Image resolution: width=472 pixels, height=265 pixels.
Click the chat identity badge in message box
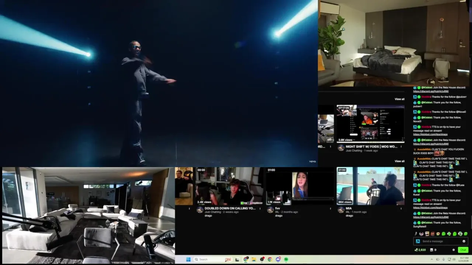click(x=418, y=241)
